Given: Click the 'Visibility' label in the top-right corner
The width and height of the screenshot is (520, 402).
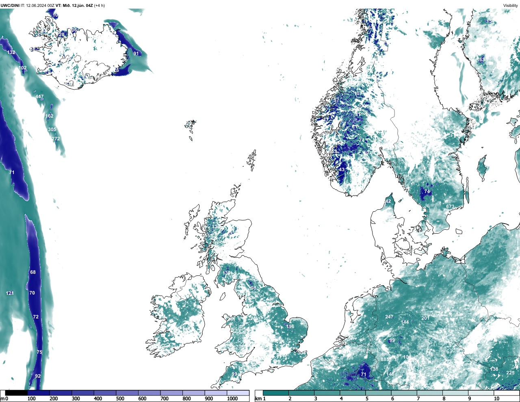Looking at the screenshot, I should click(510, 5).
